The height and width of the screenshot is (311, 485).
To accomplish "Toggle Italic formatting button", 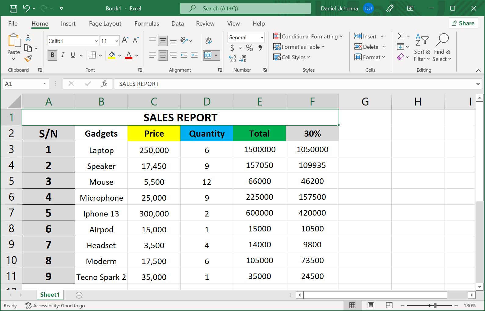I will [x=63, y=55].
